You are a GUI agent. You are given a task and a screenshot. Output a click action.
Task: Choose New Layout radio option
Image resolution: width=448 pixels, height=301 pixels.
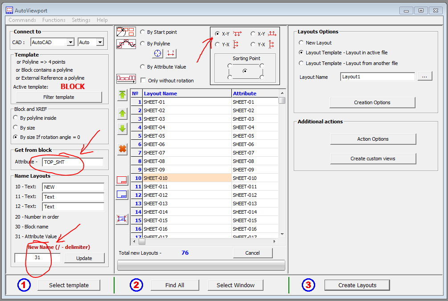coord(301,43)
